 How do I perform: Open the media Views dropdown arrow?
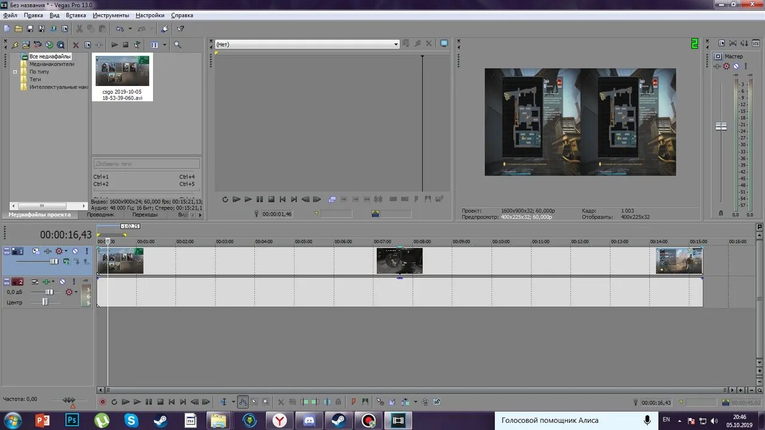pyautogui.click(x=164, y=45)
